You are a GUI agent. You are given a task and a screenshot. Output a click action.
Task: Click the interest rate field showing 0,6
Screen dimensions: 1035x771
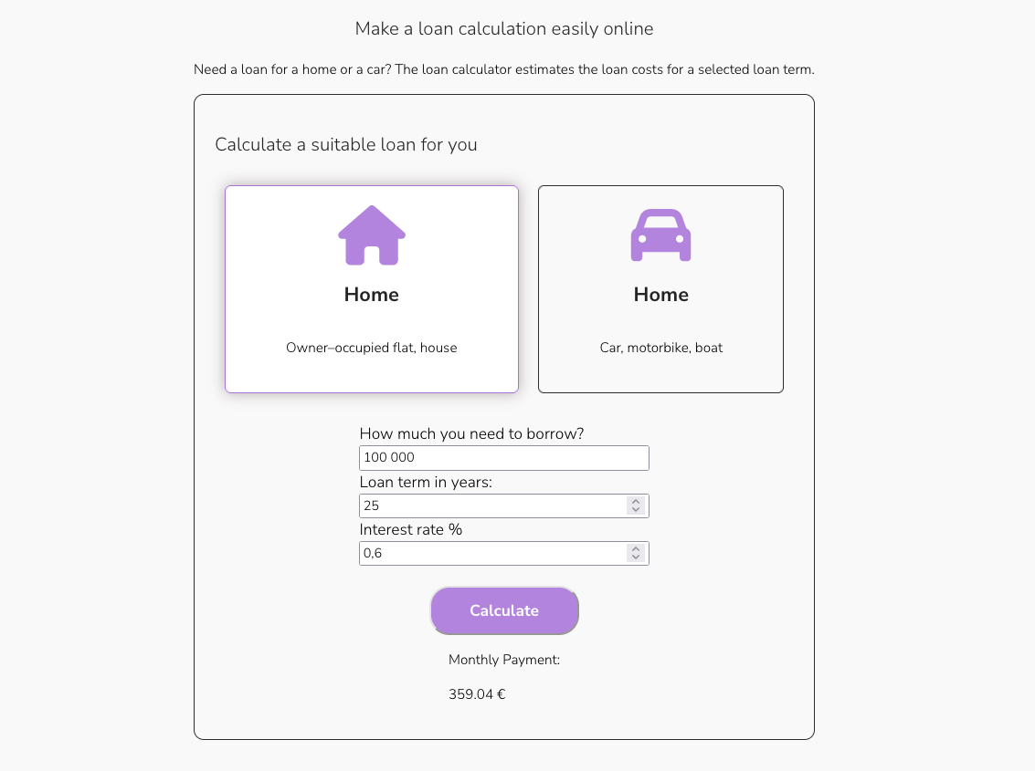(x=493, y=552)
